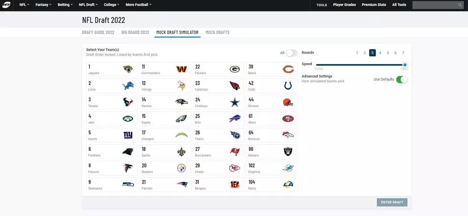Image resolution: width=468 pixels, height=216 pixels.
Task: Select the Broncos team card
Action: coord(272,135)
